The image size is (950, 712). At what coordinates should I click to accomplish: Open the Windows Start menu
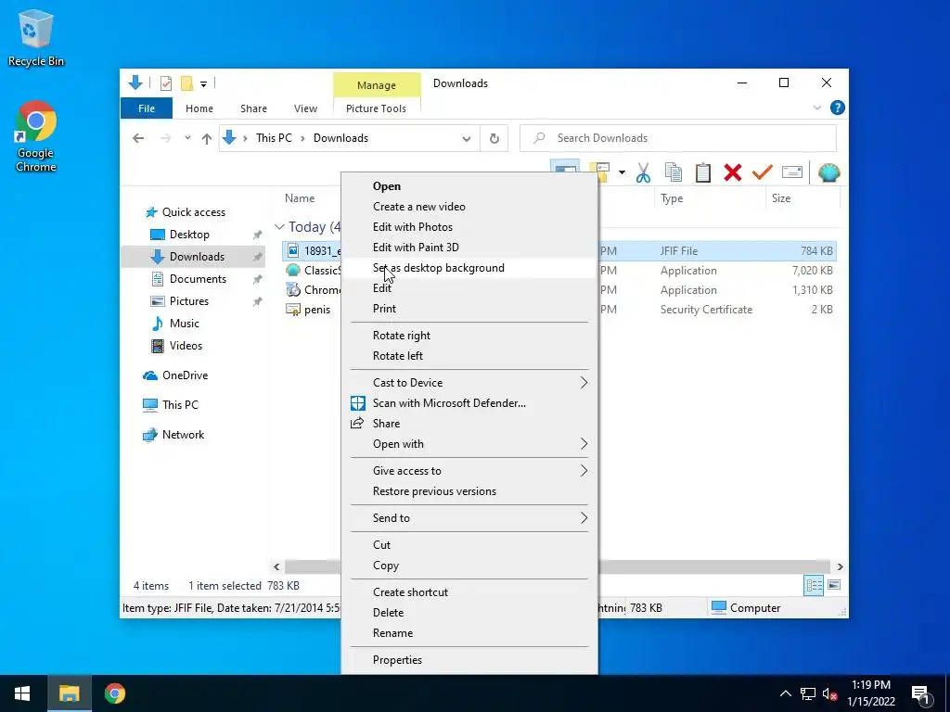pos(22,693)
